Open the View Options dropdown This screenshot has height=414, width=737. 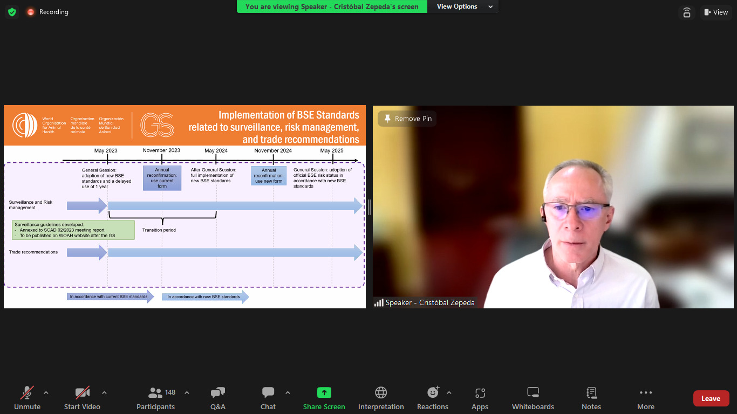click(464, 6)
